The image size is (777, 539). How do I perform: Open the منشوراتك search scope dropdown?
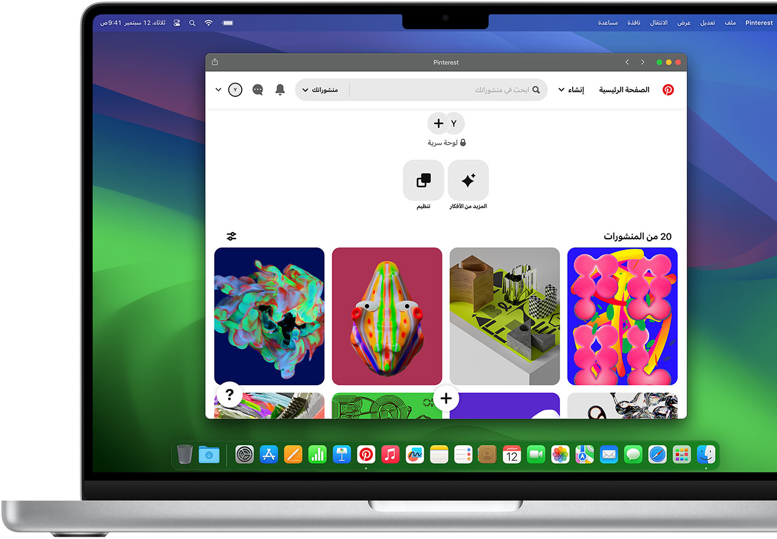point(321,90)
